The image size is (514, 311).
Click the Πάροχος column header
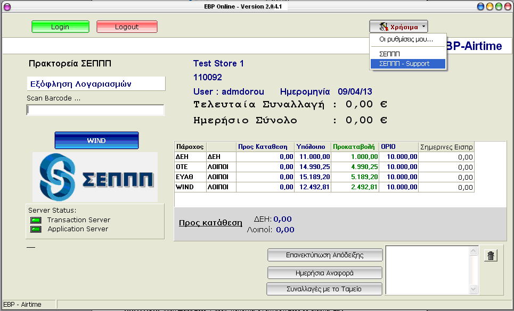191,147
